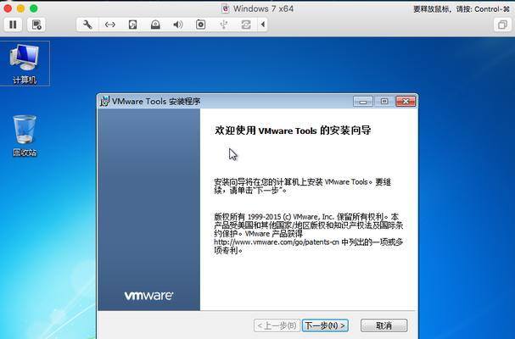Toggle Unity single window view button

[502, 25]
